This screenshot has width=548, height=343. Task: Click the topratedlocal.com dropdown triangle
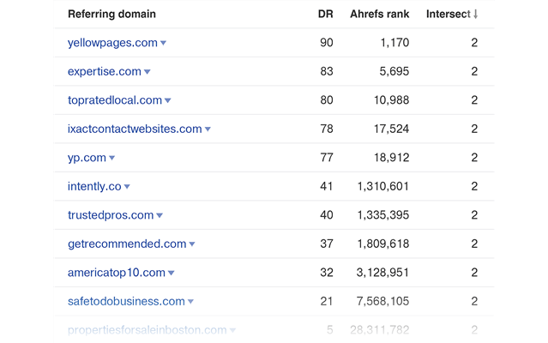pos(168,100)
